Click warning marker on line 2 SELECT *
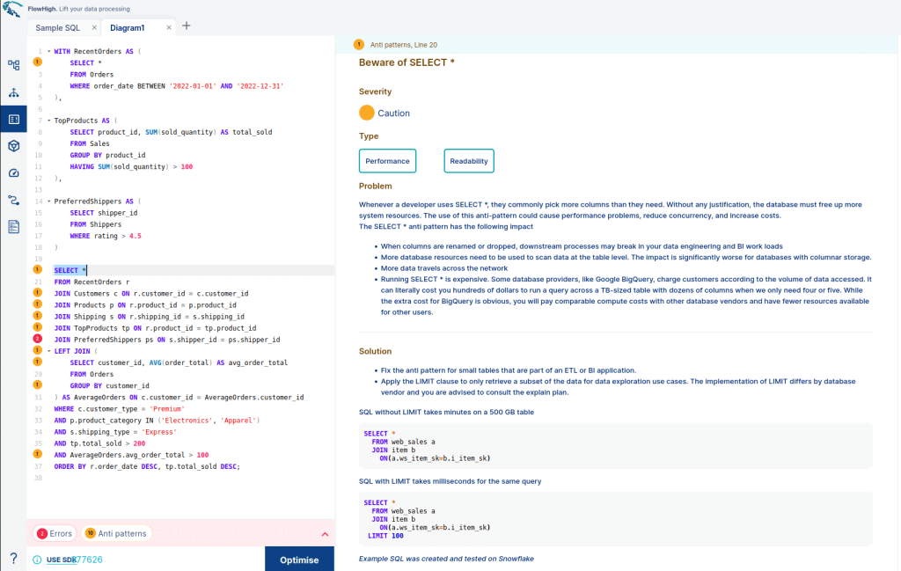The width and height of the screenshot is (901, 571). tap(37, 62)
